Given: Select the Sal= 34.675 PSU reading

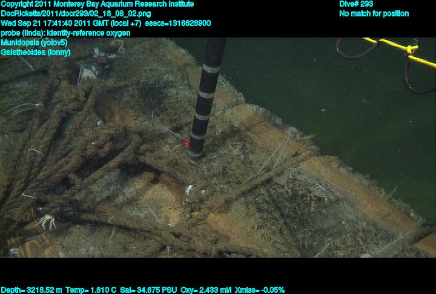Looking at the screenshot, I should click(148, 290).
